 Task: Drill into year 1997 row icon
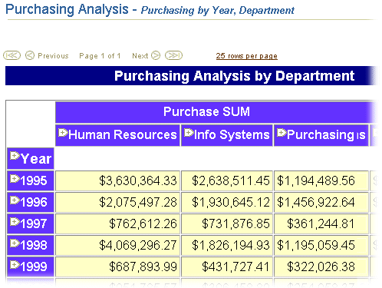15,221
